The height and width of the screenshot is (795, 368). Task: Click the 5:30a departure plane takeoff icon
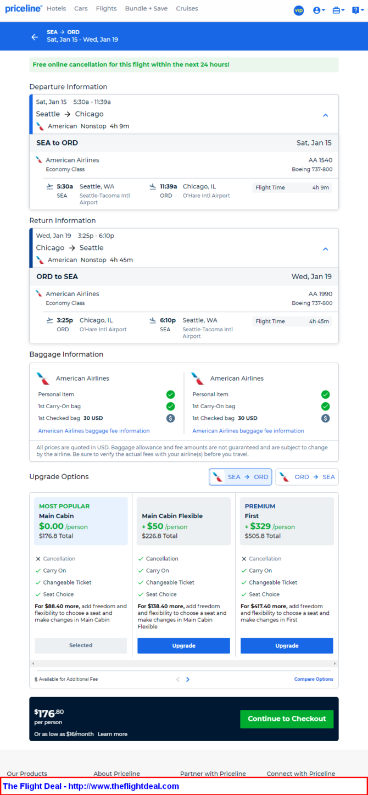(x=50, y=187)
